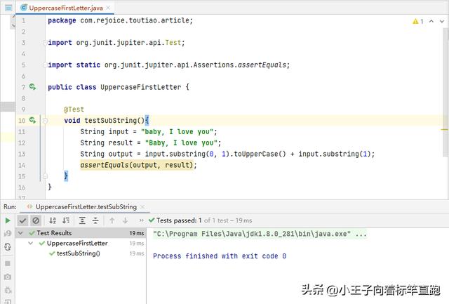Show more test toolbar actions chevron
The height and width of the screenshot is (304, 449).
click(x=141, y=220)
